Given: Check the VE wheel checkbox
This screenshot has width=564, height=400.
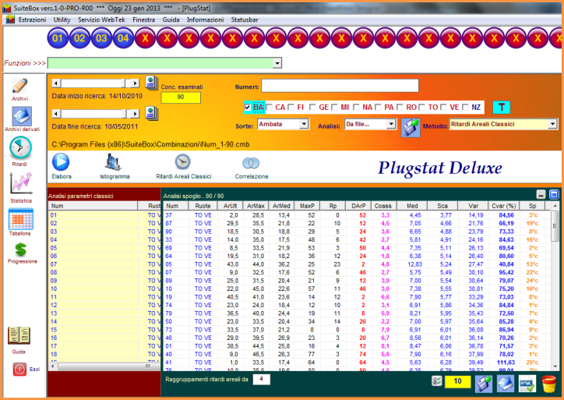Looking at the screenshot, I should pyautogui.click(x=443, y=108).
